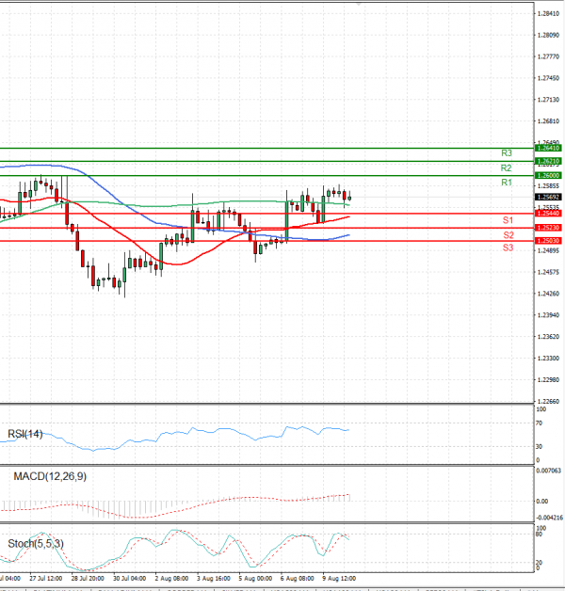The image size is (565, 591).
Task: Click the 27 Jul 12:00 time label
Action: click(45, 578)
